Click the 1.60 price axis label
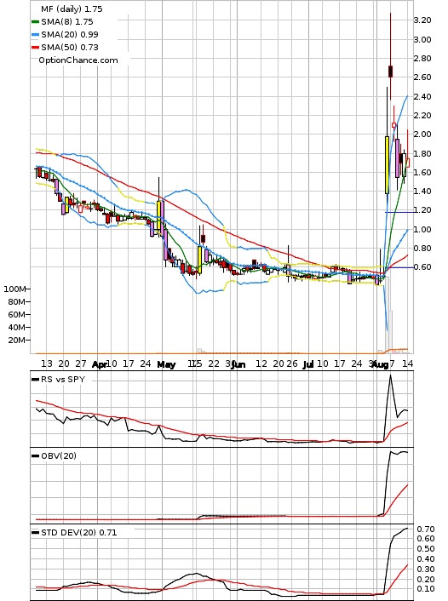 coord(422,173)
